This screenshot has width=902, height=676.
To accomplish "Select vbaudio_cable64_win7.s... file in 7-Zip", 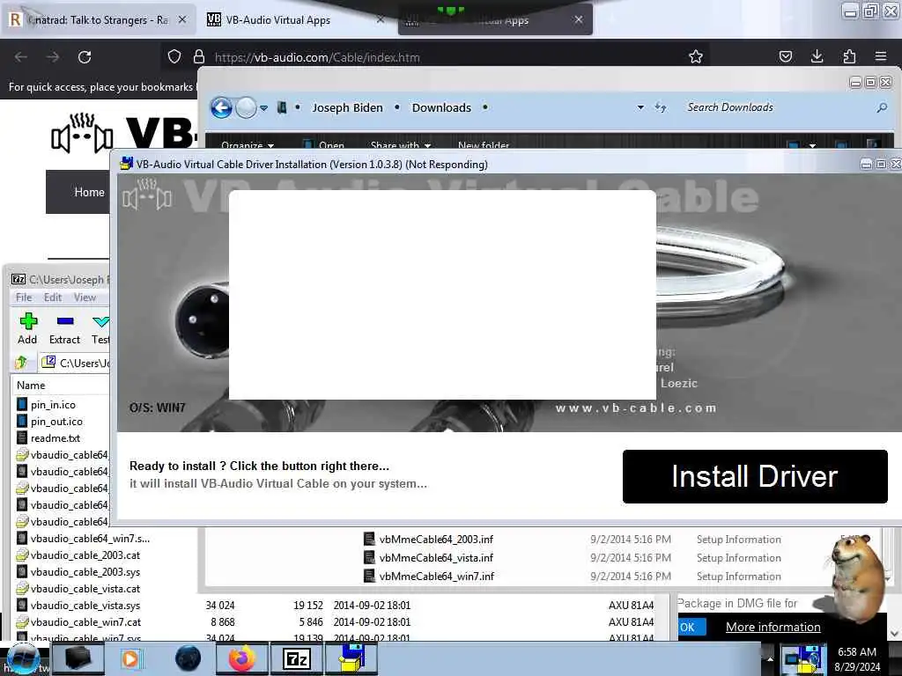I will click(90, 539).
